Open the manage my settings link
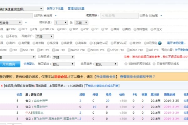188x125 pixels. point(76,8)
